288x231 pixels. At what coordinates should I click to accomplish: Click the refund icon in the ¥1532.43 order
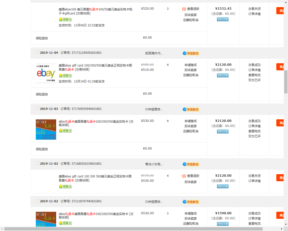tap(184, 9)
